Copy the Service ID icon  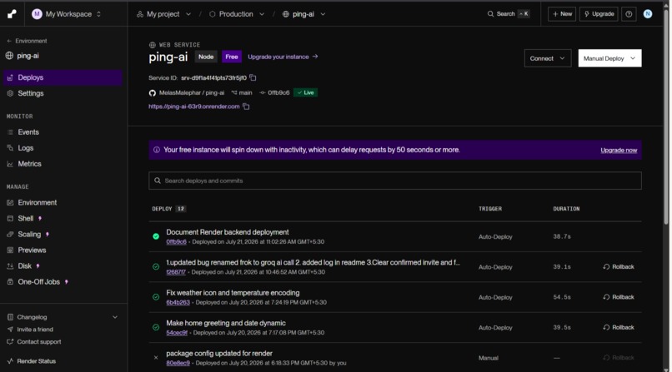coord(253,78)
